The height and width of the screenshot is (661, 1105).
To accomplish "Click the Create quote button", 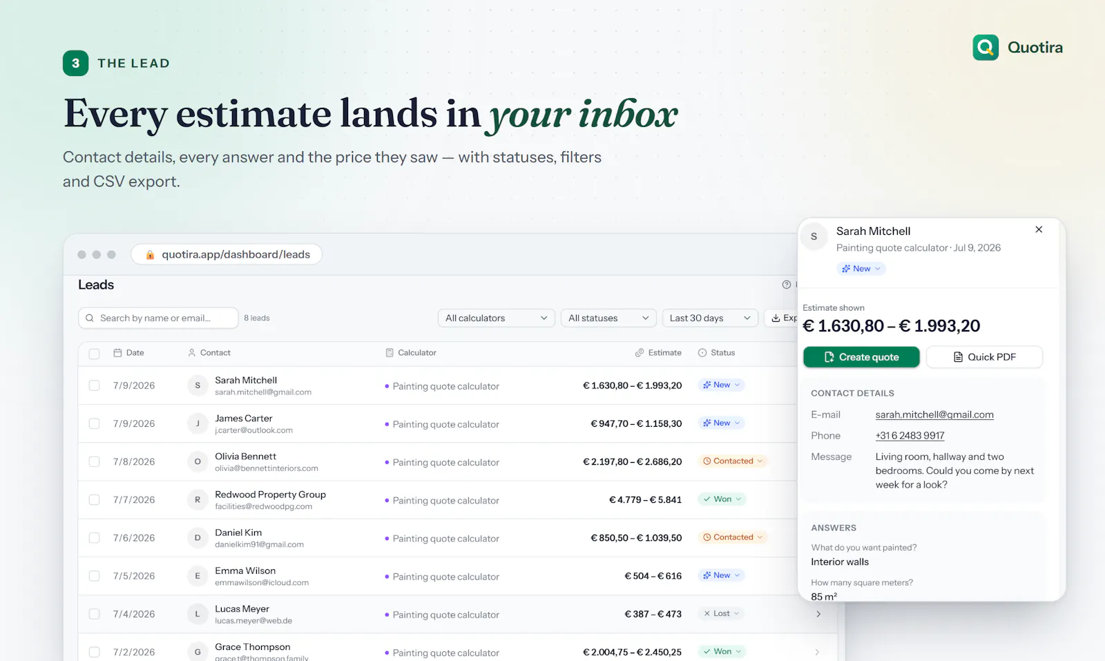I will [x=861, y=357].
